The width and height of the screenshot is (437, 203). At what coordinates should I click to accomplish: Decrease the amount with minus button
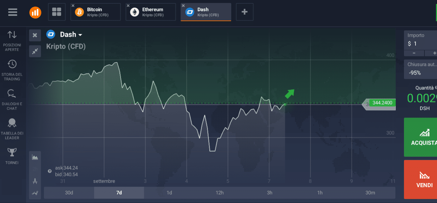(x=414, y=53)
